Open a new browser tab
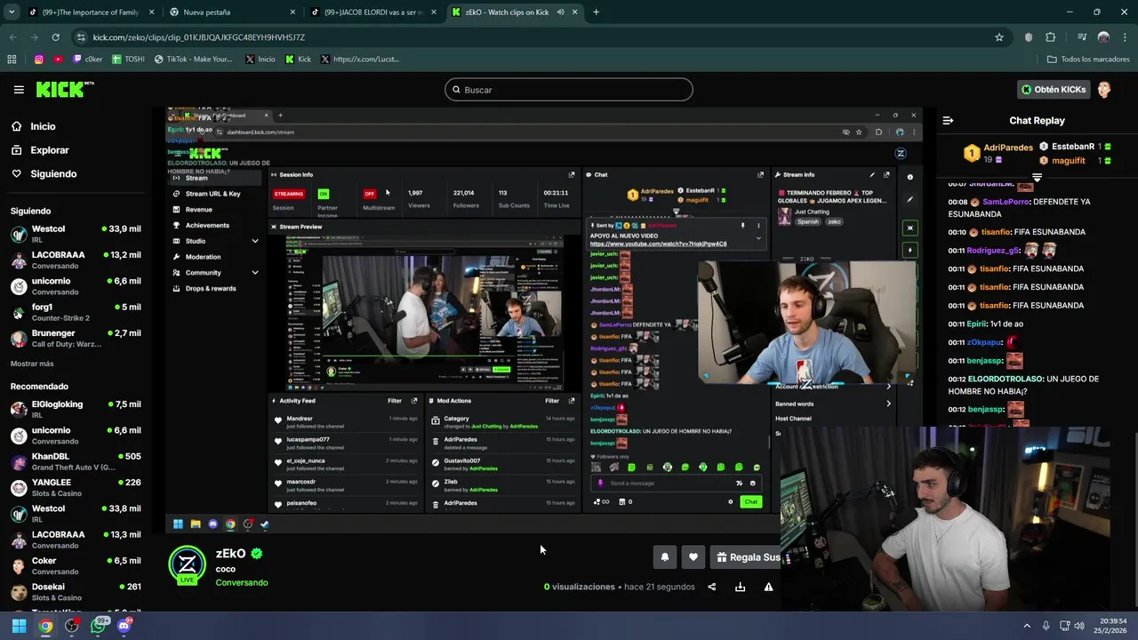 point(596,12)
